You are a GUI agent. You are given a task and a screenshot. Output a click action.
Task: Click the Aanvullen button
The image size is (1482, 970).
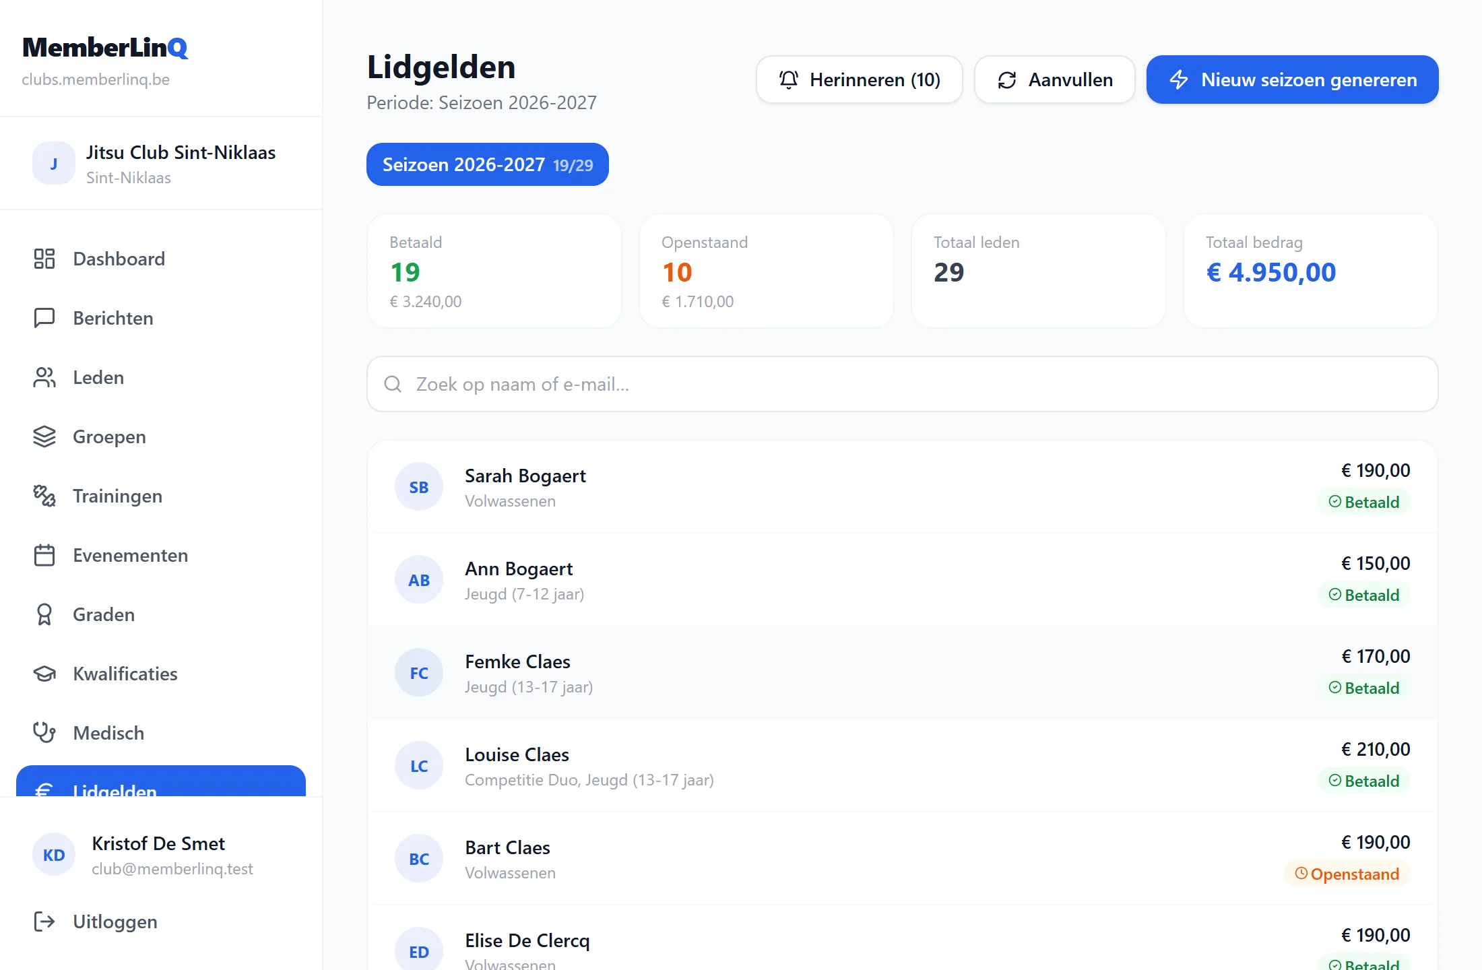[x=1054, y=79]
